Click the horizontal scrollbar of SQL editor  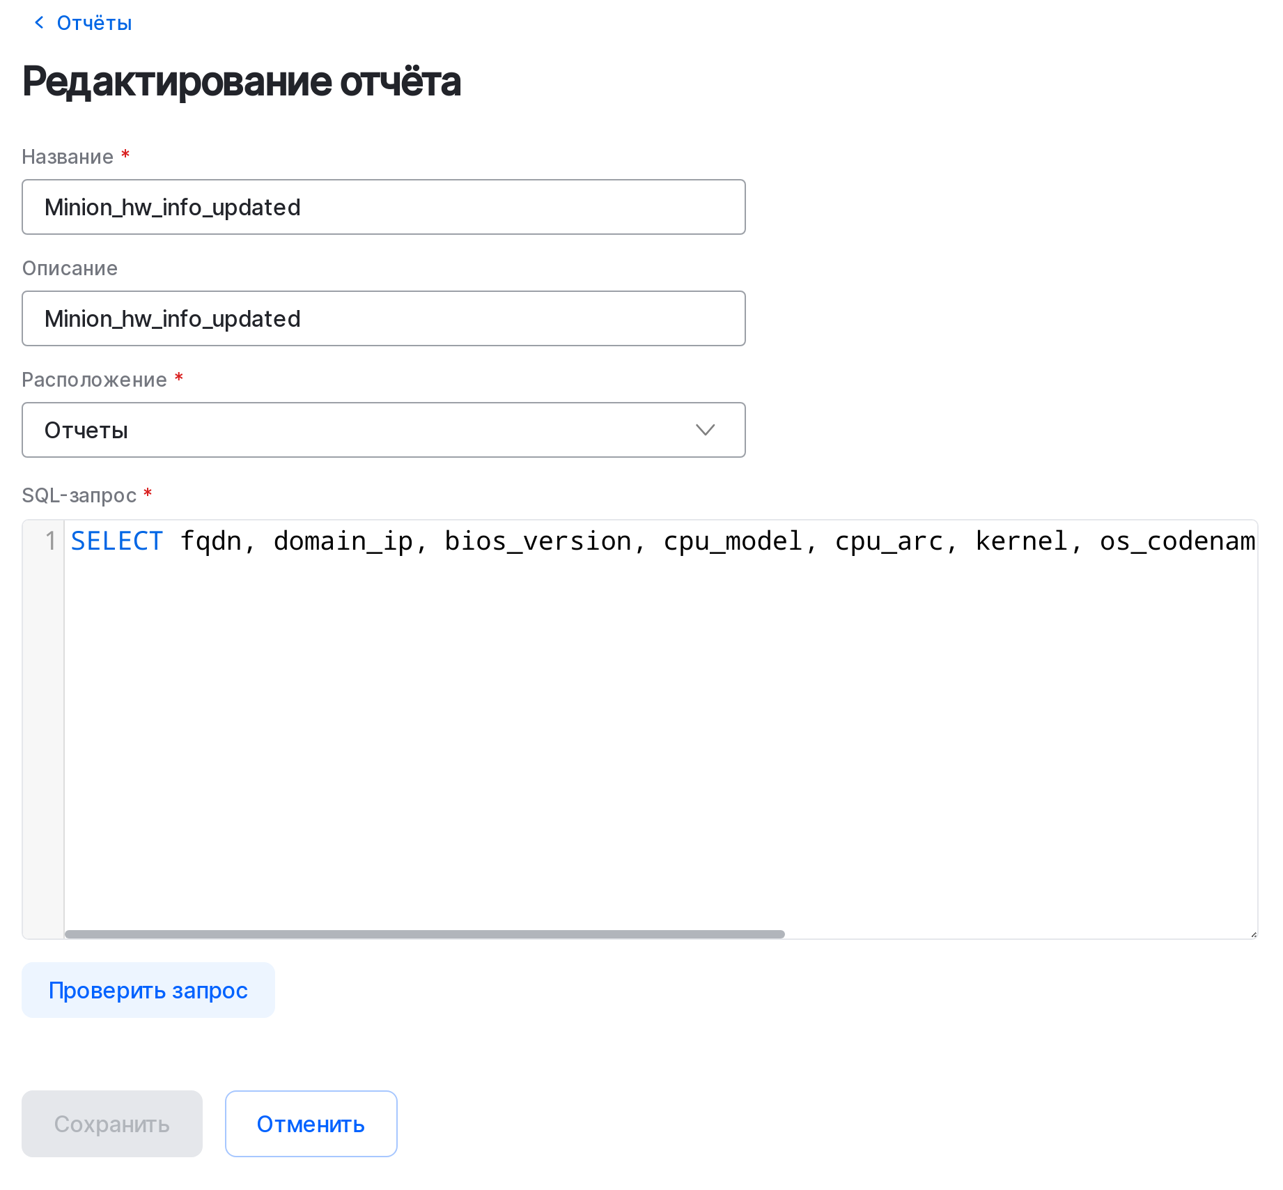[x=425, y=934]
